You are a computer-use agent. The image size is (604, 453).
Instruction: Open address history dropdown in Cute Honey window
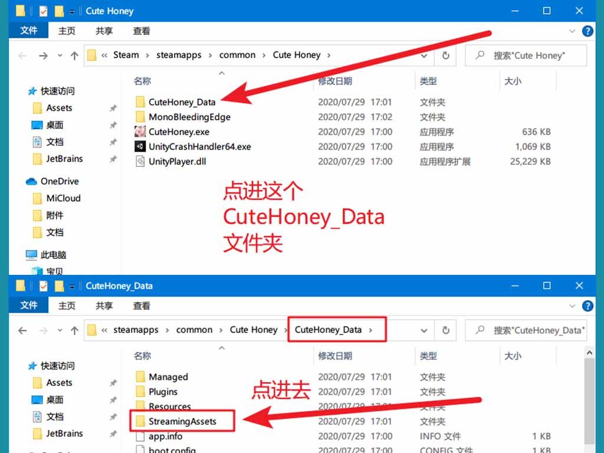(x=424, y=55)
